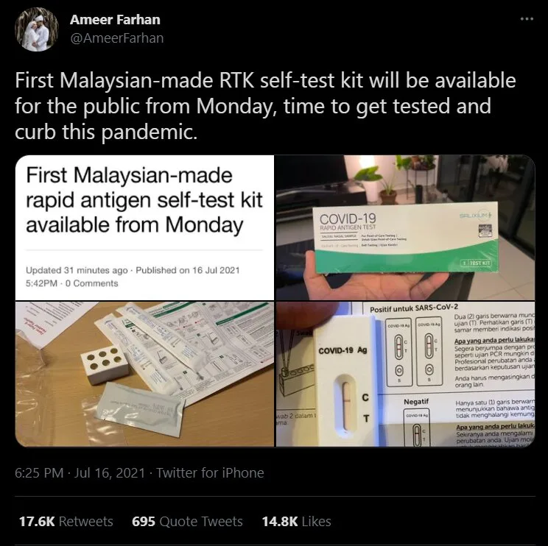Open the three-dot more options menu
This screenshot has width=548, height=546.
click(527, 19)
